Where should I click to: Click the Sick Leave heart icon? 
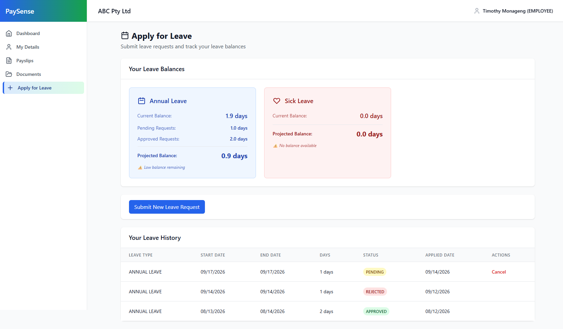(277, 101)
